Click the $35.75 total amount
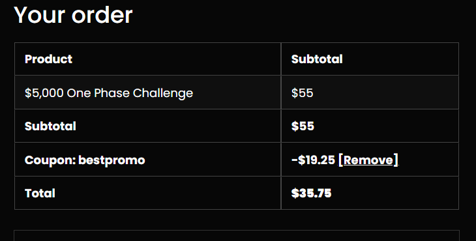This screenshot has height=241, width=476. 311,193
